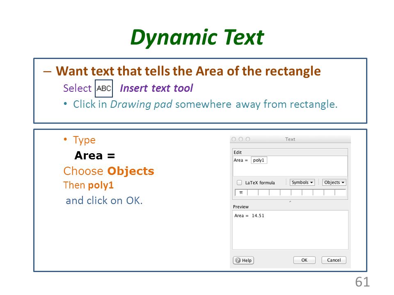Click the Text dialog title bar

tap(290, 139)
